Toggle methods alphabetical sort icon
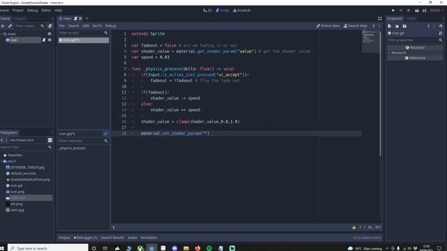 point(105,134)
